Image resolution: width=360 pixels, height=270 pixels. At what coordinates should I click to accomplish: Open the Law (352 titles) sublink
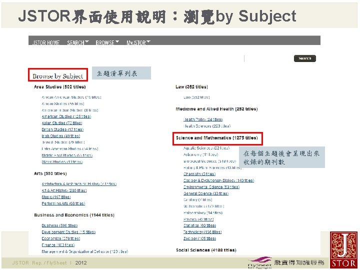coord(196,97)
